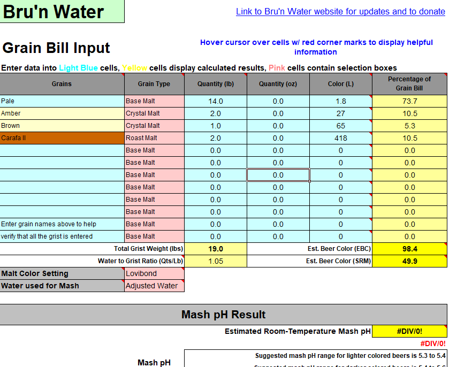Click the Water to Grist Ratio value 1.05
The height and width of the screenshot is (367, 457).
pos(216,261)
